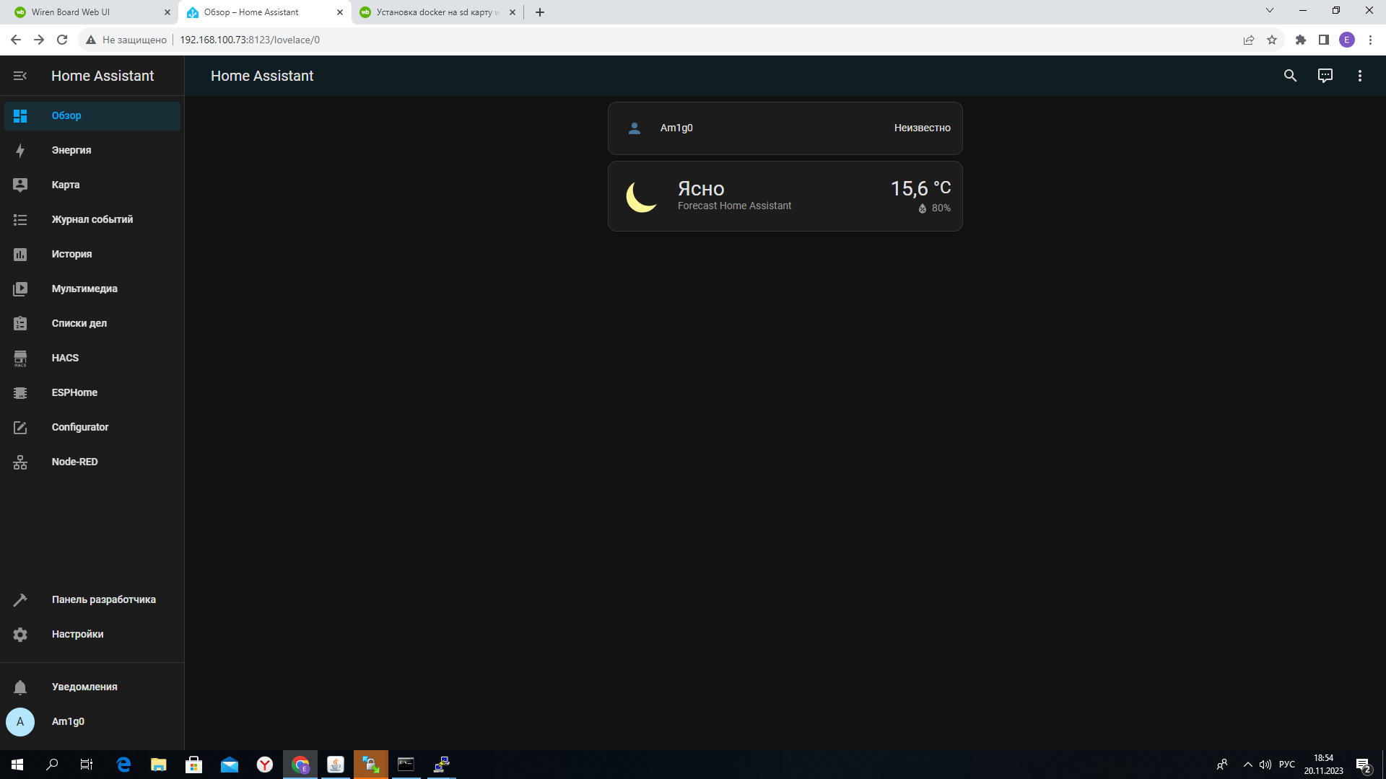
Task: Open the Мультимедиа browser
Action: pyautogui.click(x=92, y=289)
